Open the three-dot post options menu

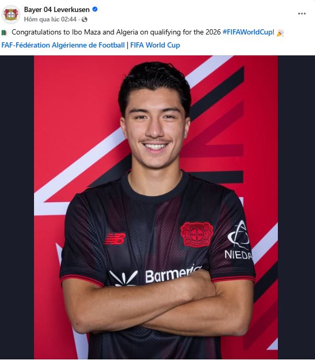pyautogui.click(x=301, y=14)
